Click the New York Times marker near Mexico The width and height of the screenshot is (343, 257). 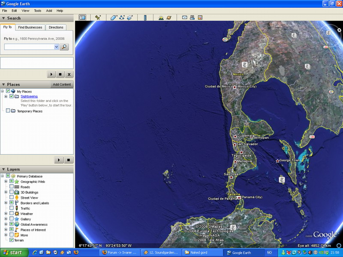point(244,65)
